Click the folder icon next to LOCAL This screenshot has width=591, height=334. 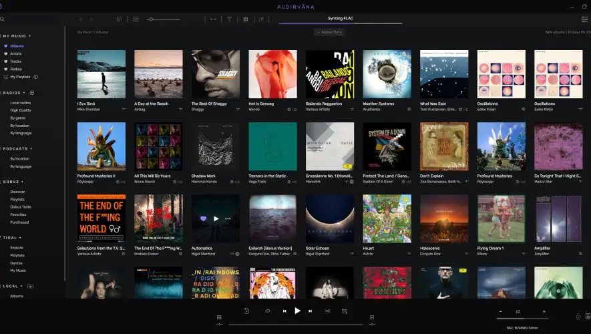click(x=30, y=287)
